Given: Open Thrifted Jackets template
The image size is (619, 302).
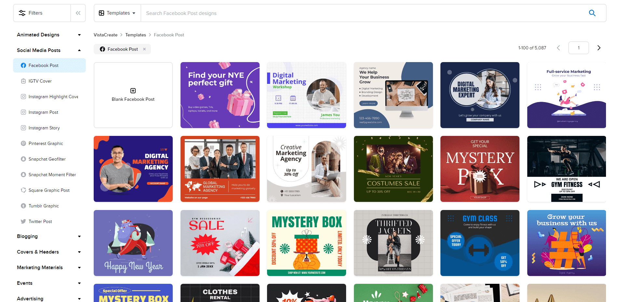Looking at the screenshot, I should coord(393,243).
